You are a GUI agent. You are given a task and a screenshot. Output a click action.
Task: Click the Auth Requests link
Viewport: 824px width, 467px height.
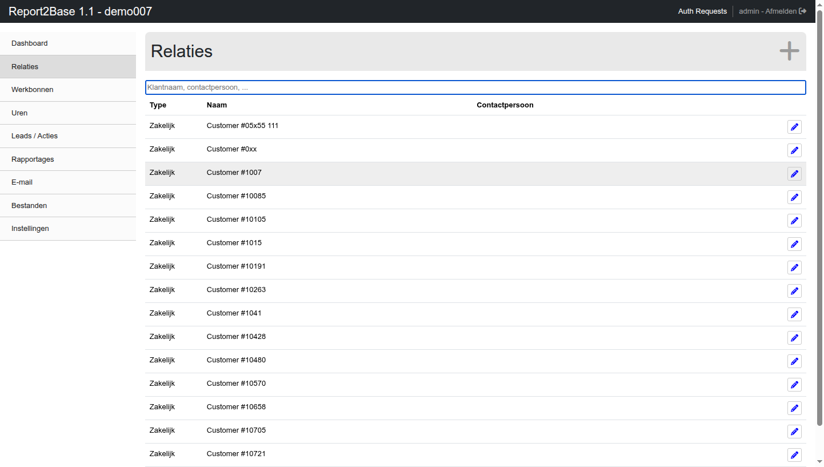click(702, 11)
